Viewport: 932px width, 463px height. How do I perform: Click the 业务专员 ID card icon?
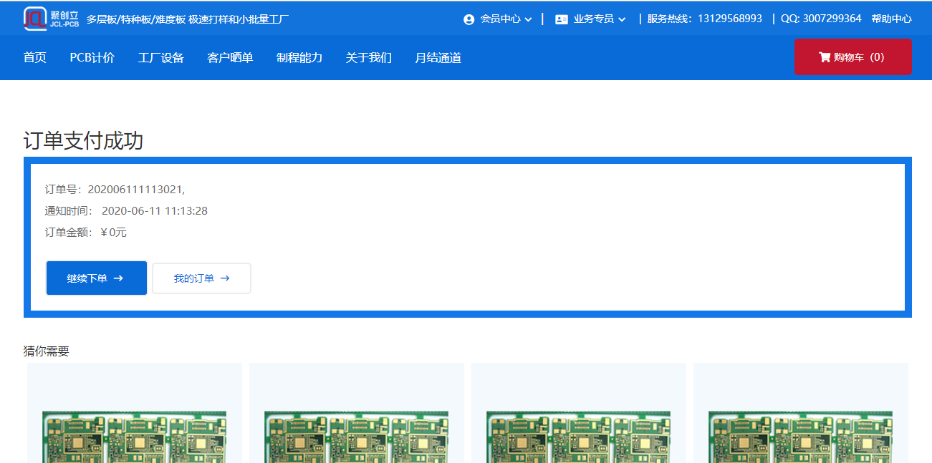pyautogui.click(x=562, y=19)
